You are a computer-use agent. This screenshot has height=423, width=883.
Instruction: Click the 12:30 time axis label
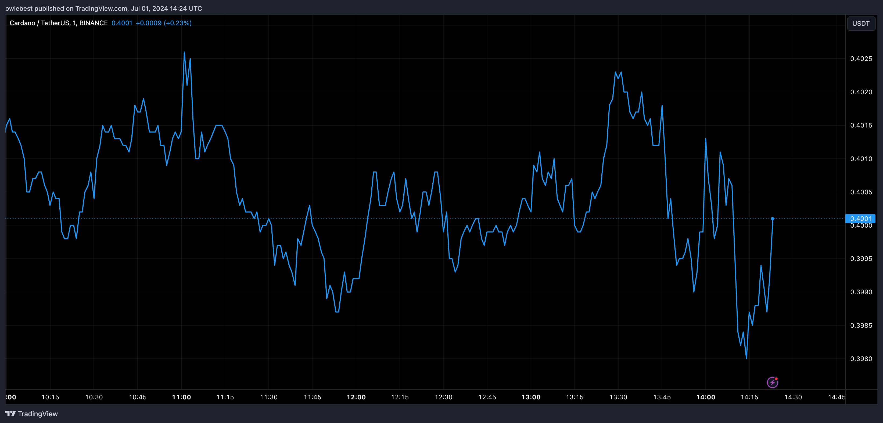coord(444,397)
